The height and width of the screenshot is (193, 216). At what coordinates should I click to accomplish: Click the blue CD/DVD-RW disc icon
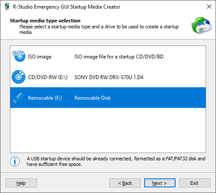coord(19,77)
